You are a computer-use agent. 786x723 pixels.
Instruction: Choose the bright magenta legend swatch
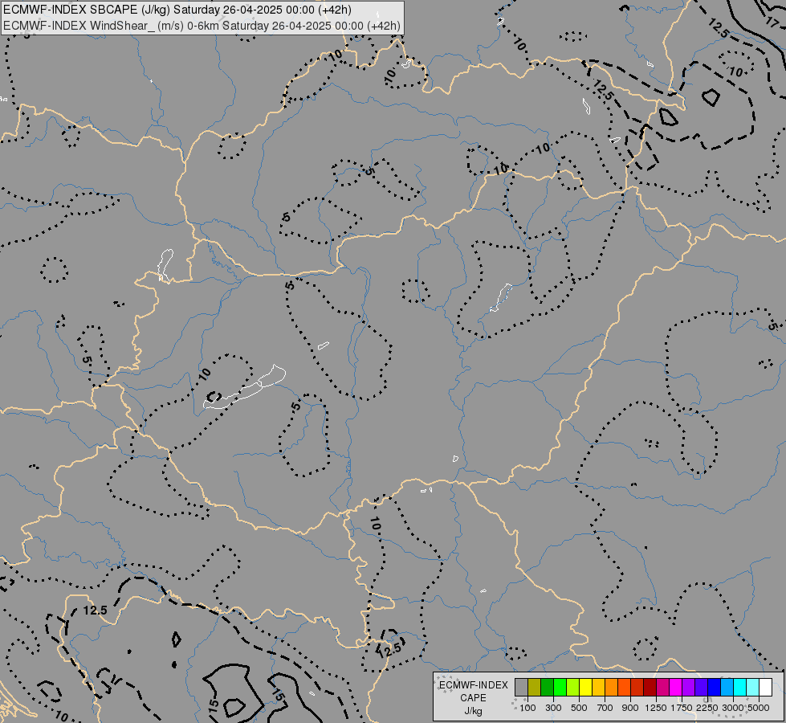[x=675, y=688]
